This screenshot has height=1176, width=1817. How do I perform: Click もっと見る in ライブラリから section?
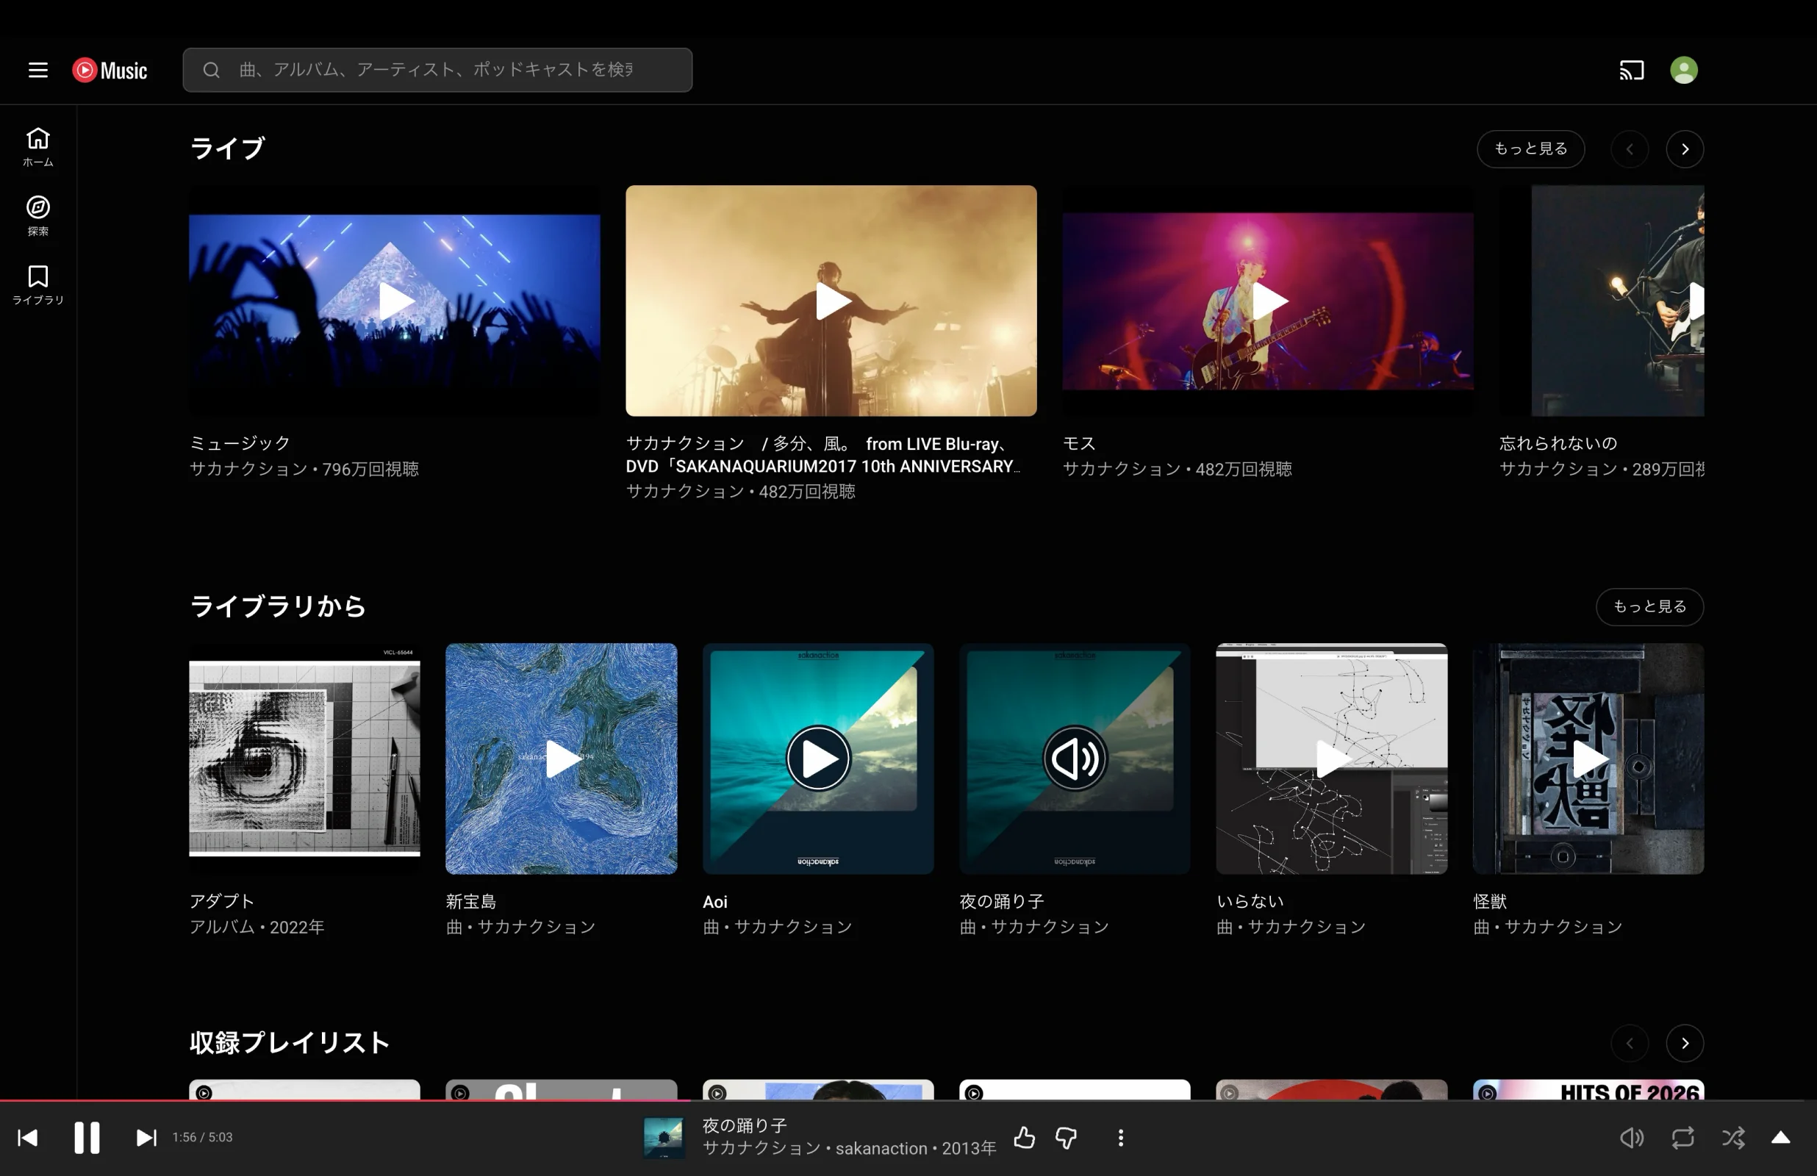(1650, 606)
